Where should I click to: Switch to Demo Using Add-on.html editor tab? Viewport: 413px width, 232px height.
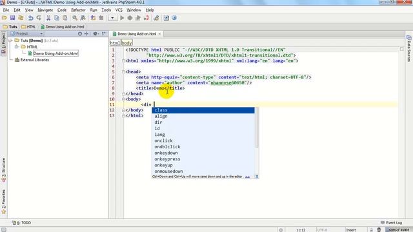tap(137, 34)
